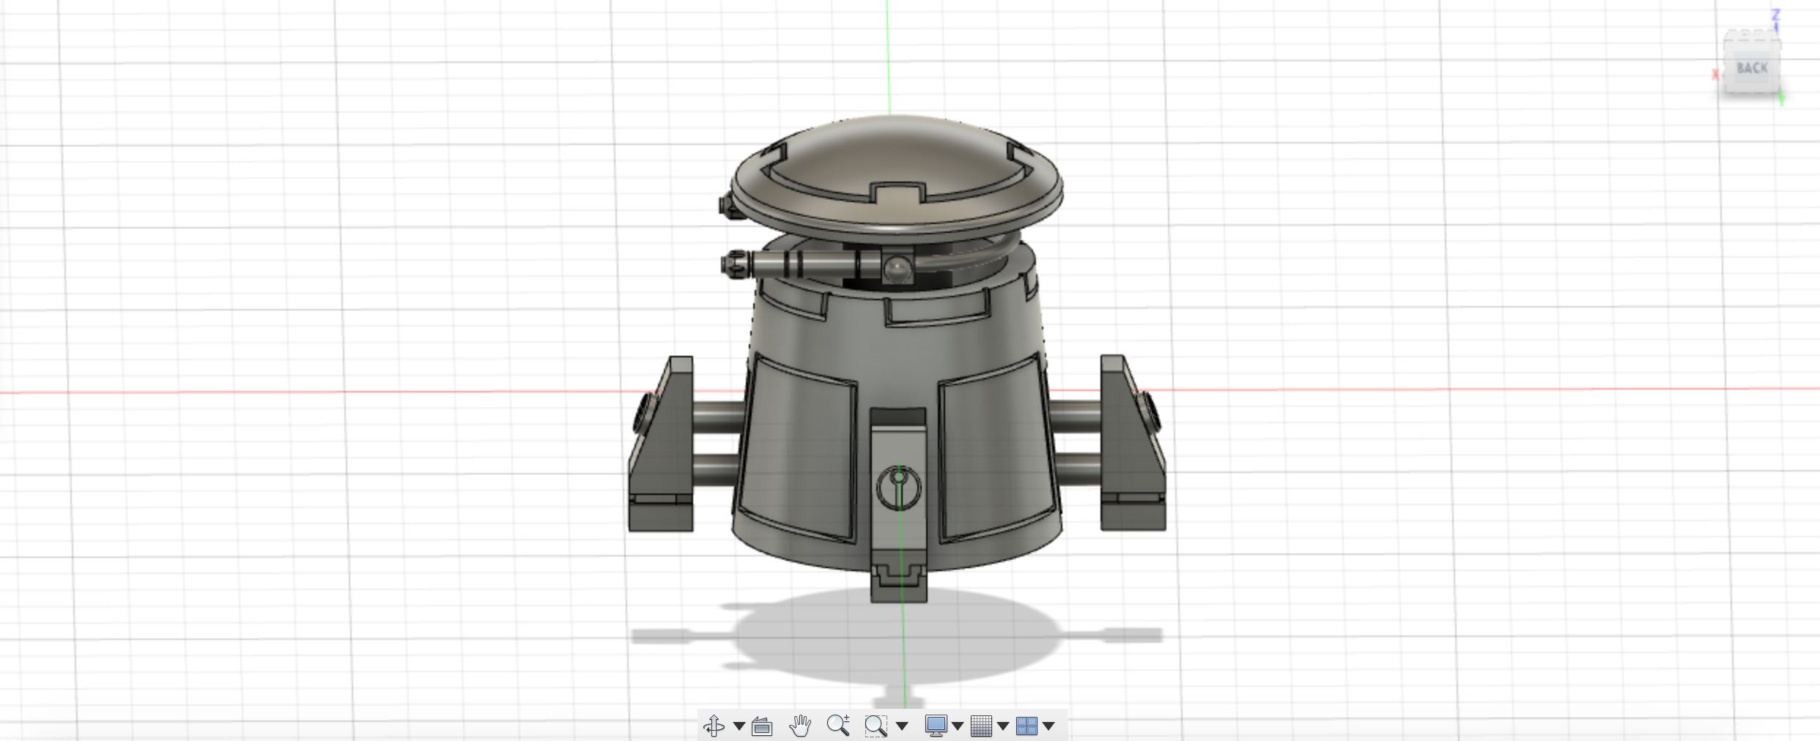The width and height of the screenshot is (1820, 741).
Task: Expand the Zoom Window options arrow
Action: pyautogui.click(x=902, y=726)
